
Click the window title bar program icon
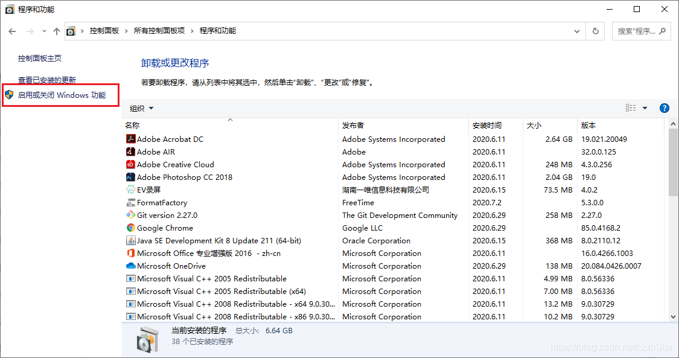(x=10, y=10)
